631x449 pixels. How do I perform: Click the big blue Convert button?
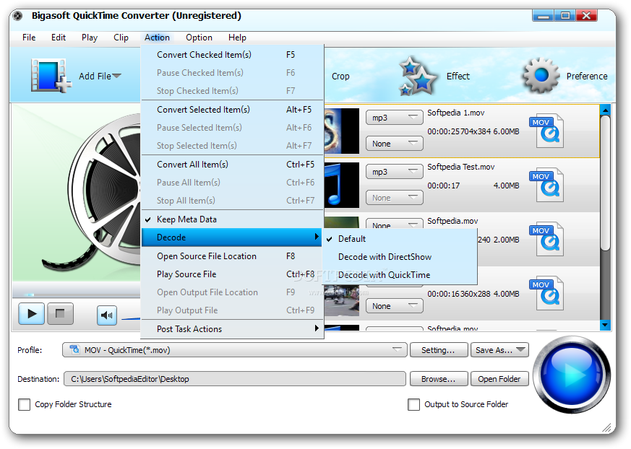[572, 374]
